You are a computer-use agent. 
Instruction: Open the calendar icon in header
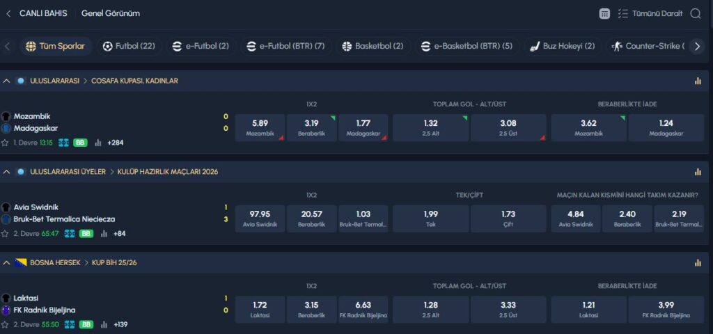pos(604,13)
